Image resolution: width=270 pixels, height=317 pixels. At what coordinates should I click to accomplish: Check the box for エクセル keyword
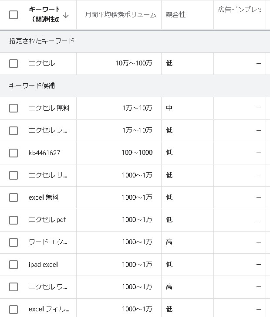pos(13,64)
